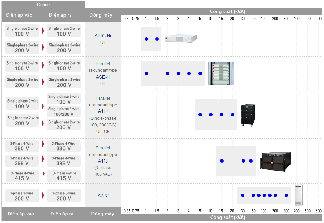The image size is (324, 223).
Task: Select the 15 kVA dot for 3-phase A11J
Action: pyautogui.click(x=222, y=161)
